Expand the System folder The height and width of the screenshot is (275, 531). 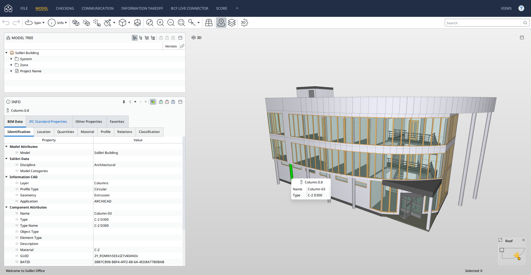(x=11, y=59)
